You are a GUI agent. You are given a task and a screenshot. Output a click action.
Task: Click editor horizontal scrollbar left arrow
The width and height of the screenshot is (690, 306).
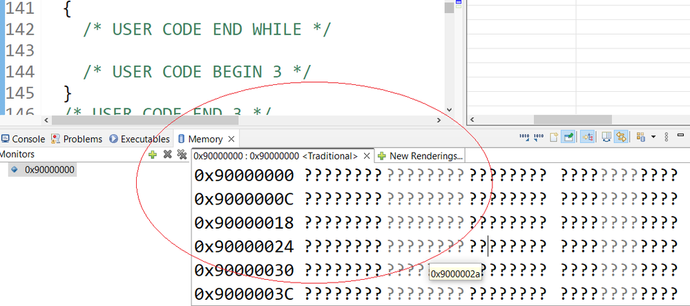[46, 120]
